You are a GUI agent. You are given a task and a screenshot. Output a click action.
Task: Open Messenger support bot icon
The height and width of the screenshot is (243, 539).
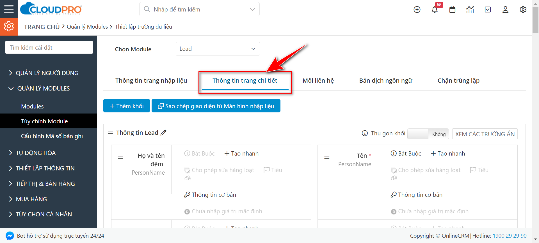pos(10,236)
